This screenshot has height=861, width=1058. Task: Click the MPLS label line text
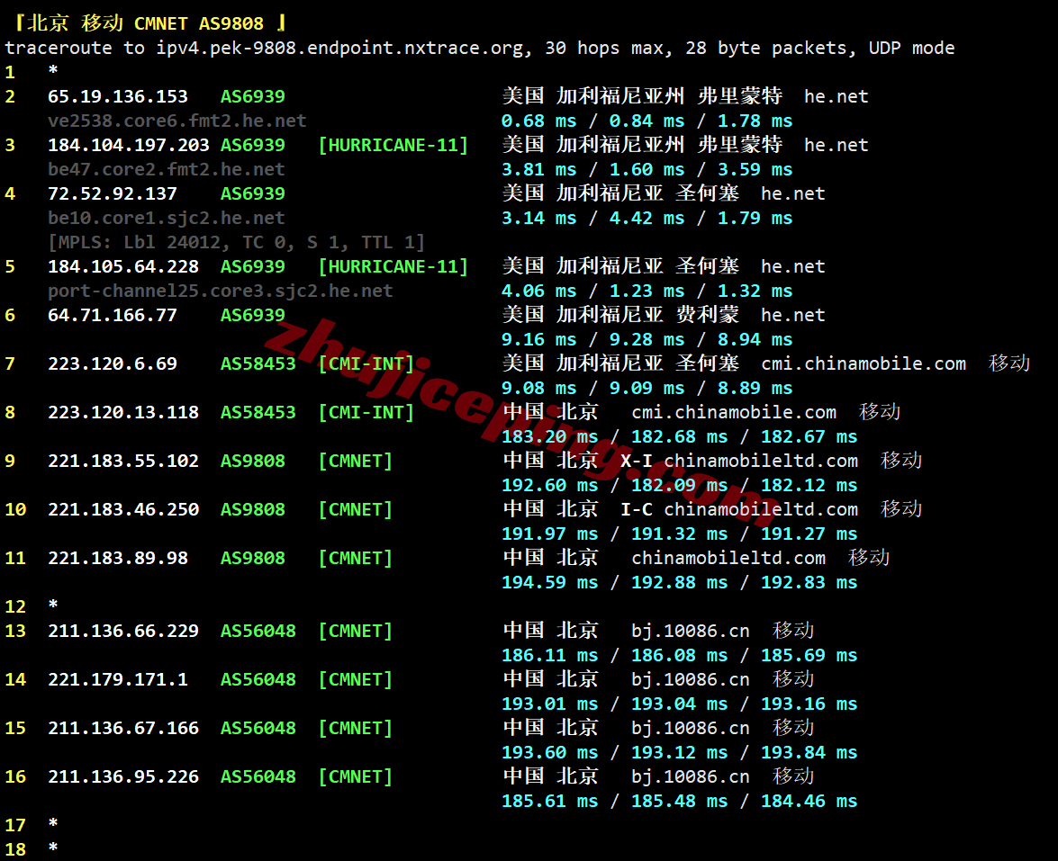(x=236, y=242)
